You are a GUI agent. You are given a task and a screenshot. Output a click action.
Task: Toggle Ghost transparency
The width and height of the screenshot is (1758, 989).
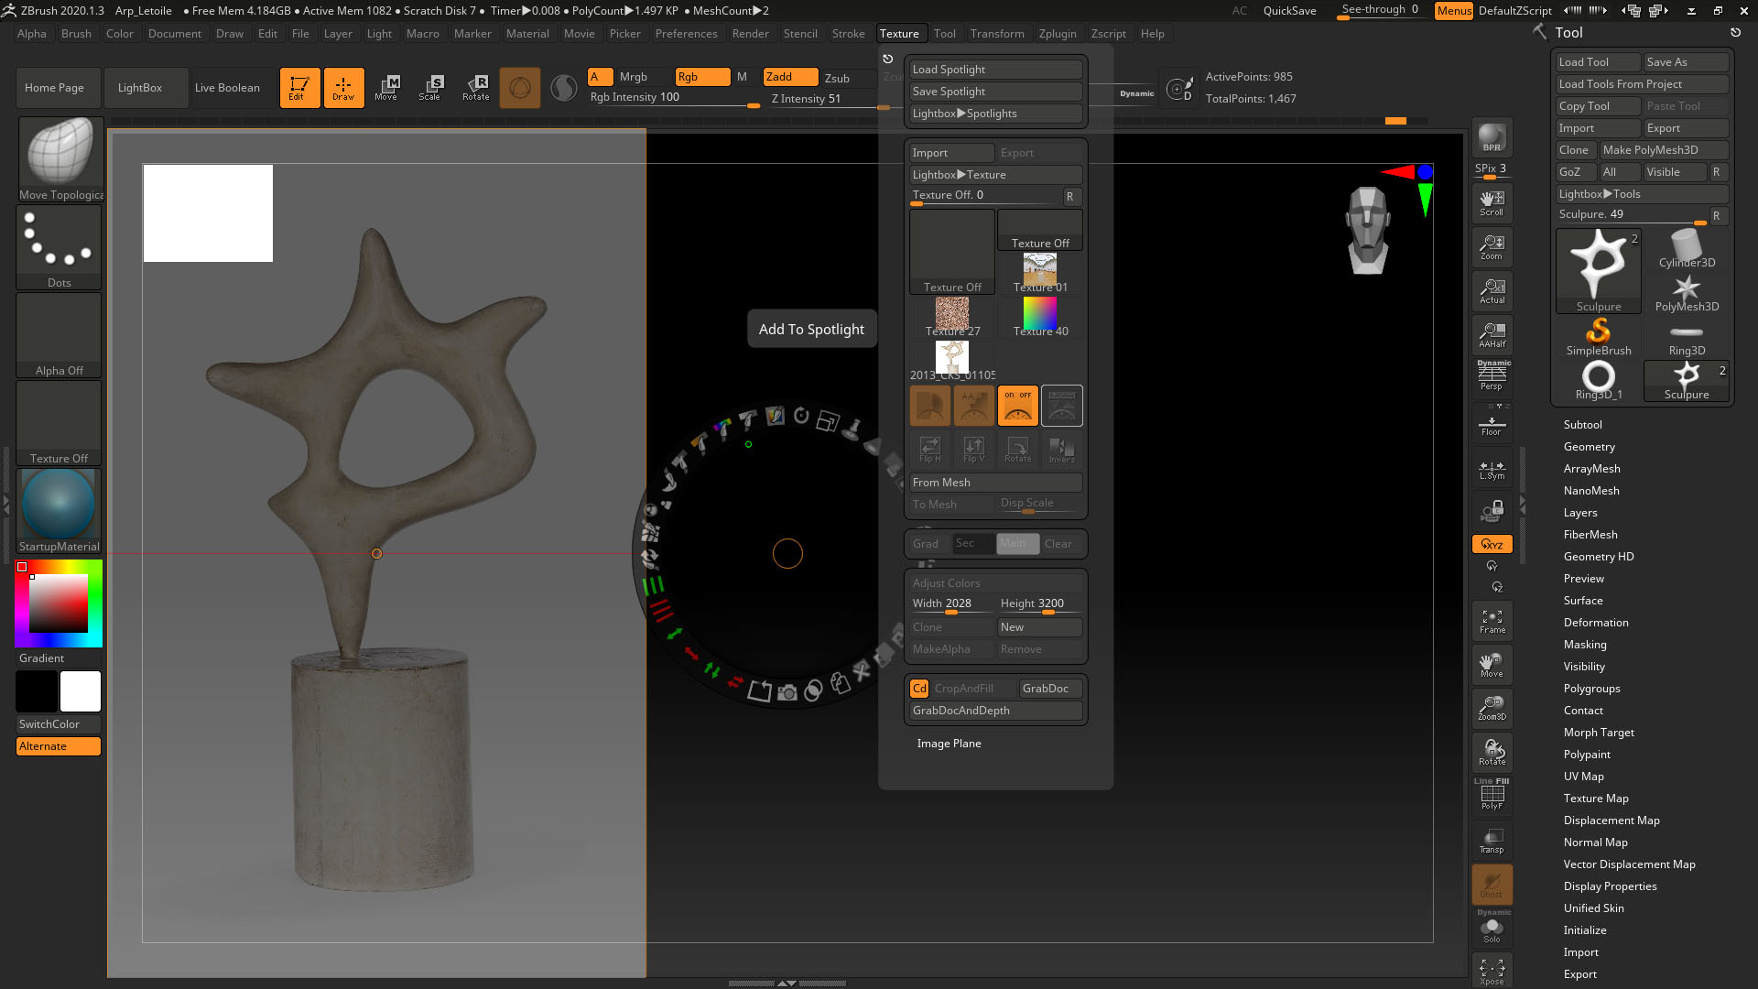[1492, 885]
